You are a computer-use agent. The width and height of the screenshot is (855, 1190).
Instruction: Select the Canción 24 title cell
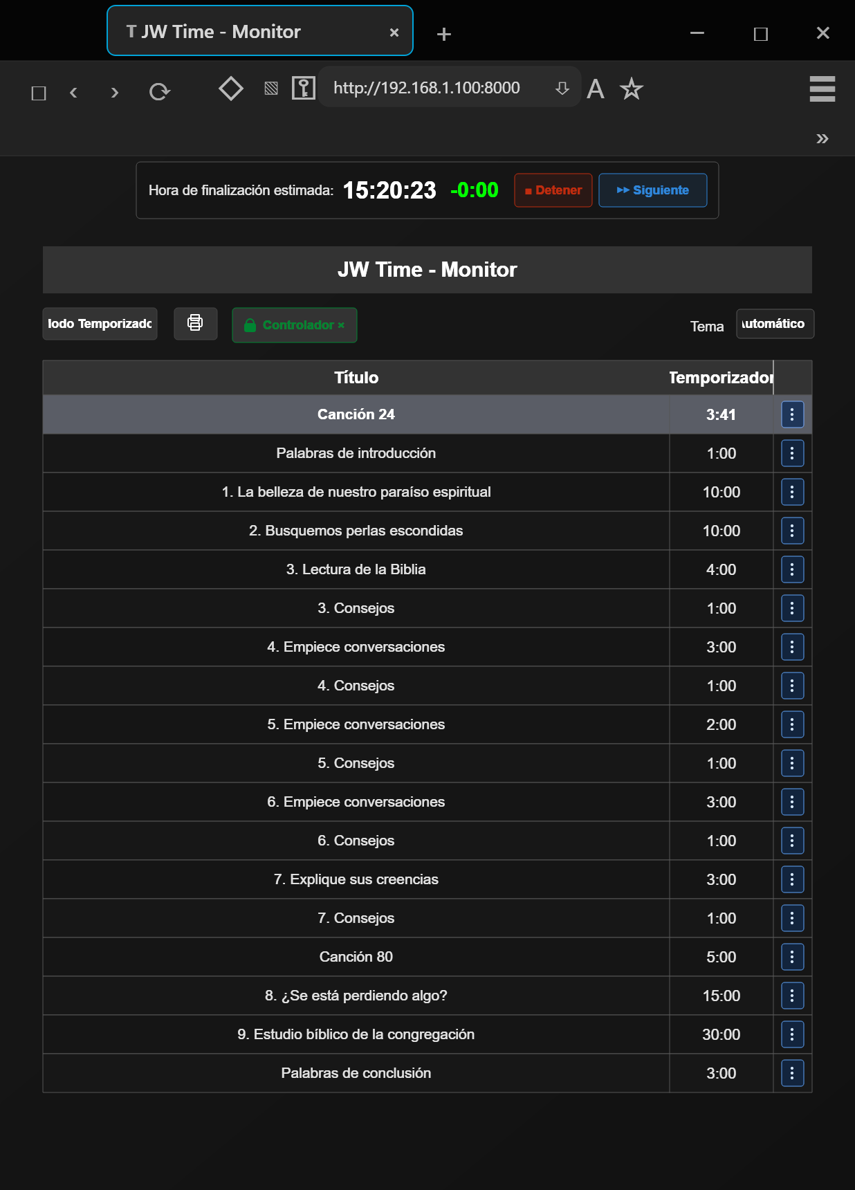(x=356, y=414)
